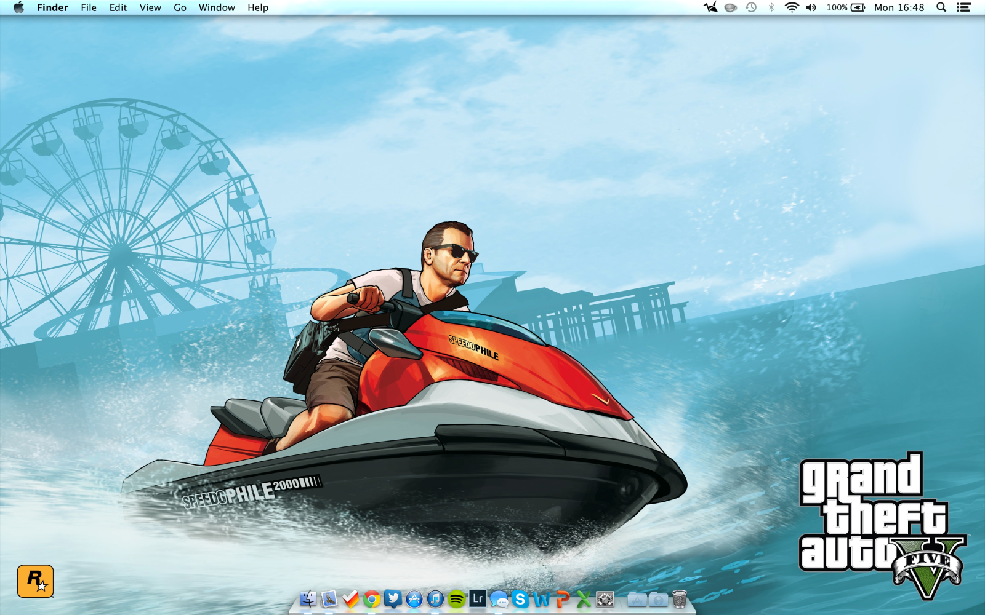Screen dimensions: 985x615
Task: Open the red checkmark app in dock
Action: coord(350,598)
